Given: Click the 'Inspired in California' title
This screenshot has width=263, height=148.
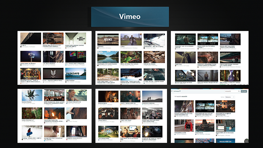Looking at the screenshot, I should coord(148,103).
